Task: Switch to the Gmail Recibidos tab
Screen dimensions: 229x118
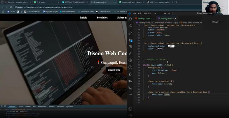Action: click(17, 2)
